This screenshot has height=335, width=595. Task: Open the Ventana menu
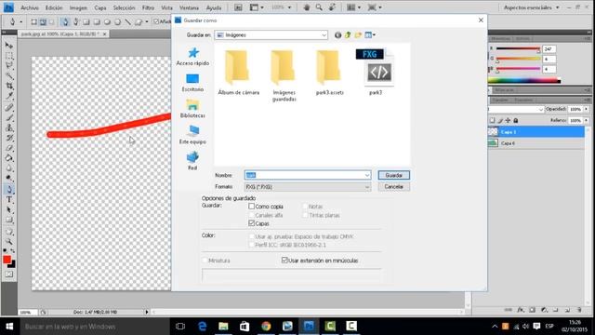[189, 7]
